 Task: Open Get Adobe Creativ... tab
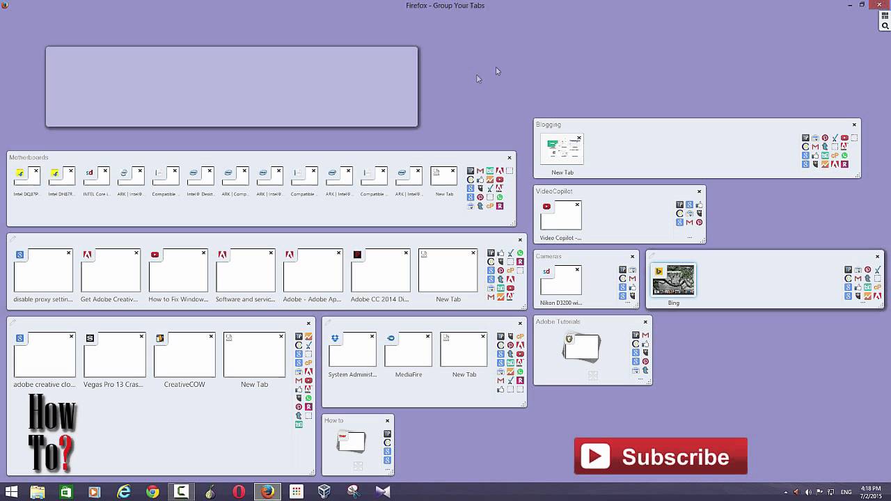pyautogui.click(x=111, y=271)
